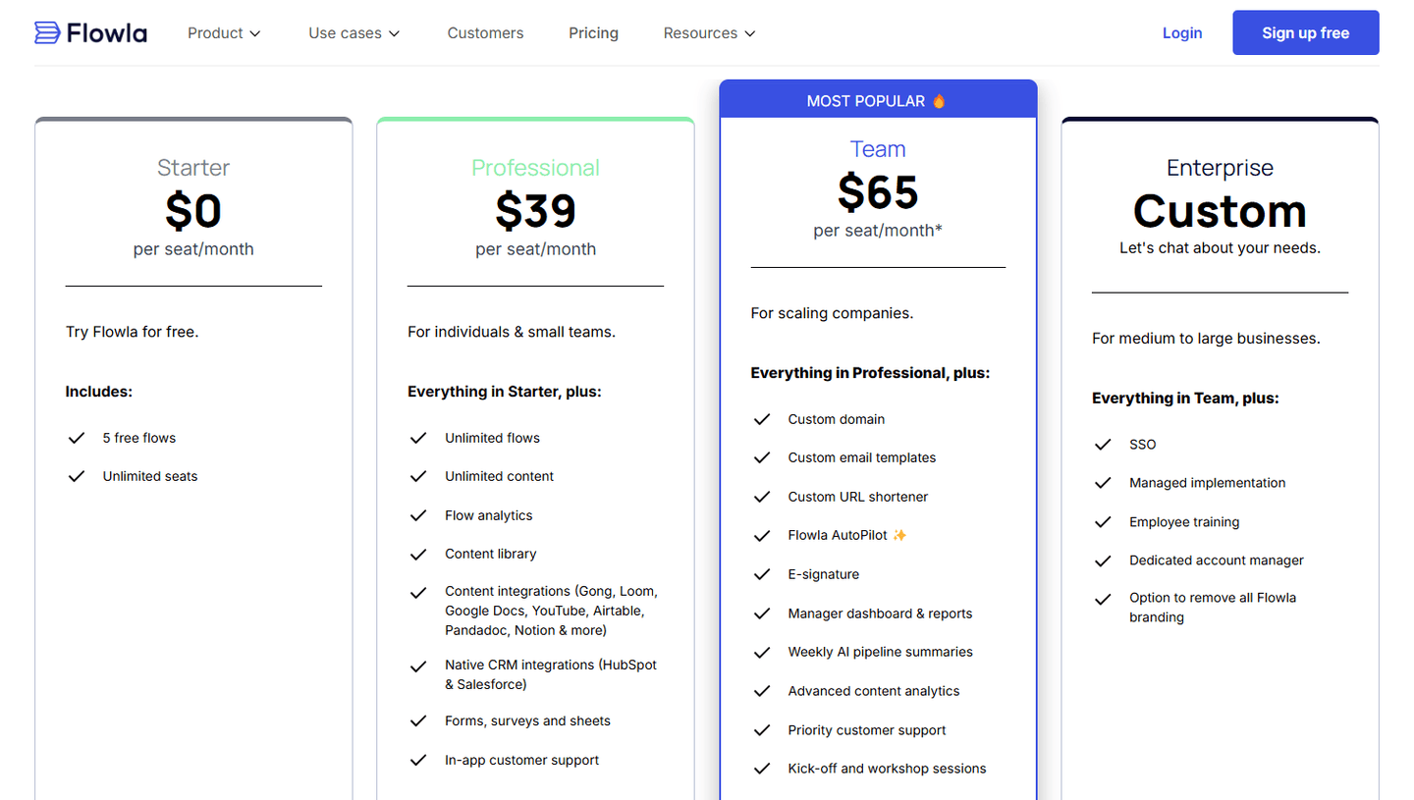Expand the Use cases dropdown

354,33
